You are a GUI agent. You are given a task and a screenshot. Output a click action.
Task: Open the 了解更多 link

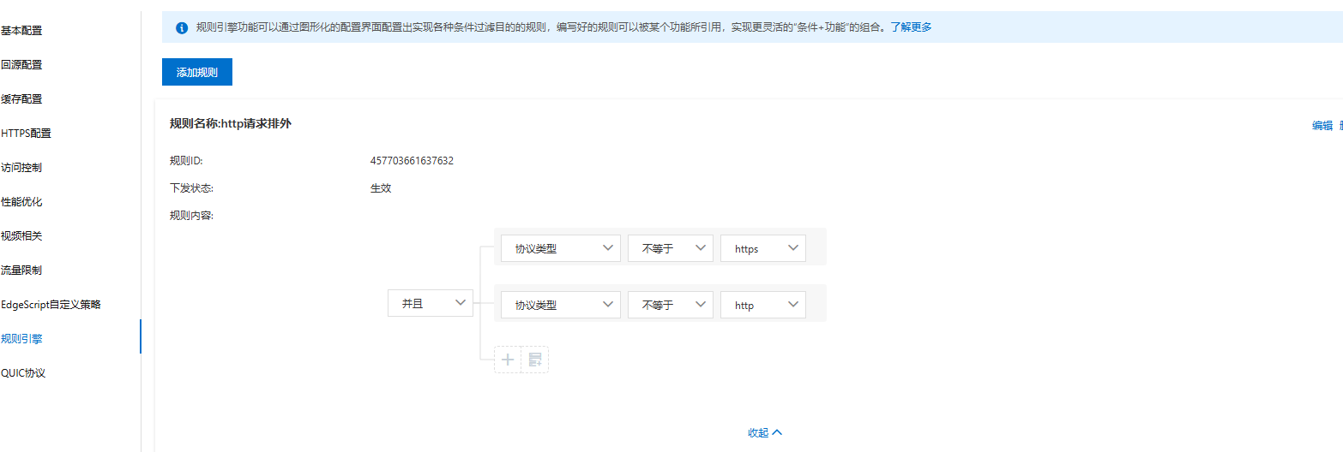point(910,27)
